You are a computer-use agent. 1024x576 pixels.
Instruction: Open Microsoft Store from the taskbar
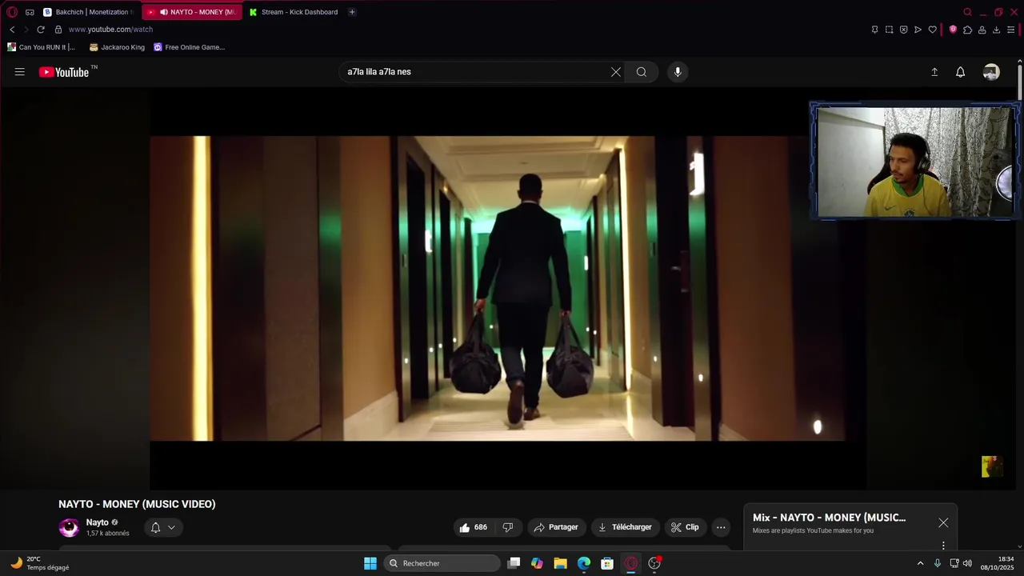click(607, 563)
